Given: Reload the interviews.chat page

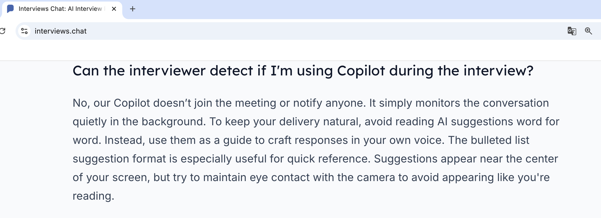Looking at the screenshot, I should pos(3,31).
